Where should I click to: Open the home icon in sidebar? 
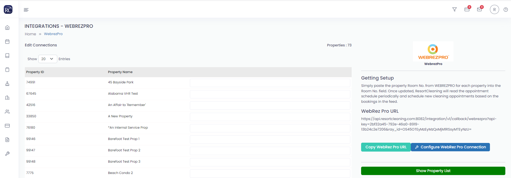(7, 28)
